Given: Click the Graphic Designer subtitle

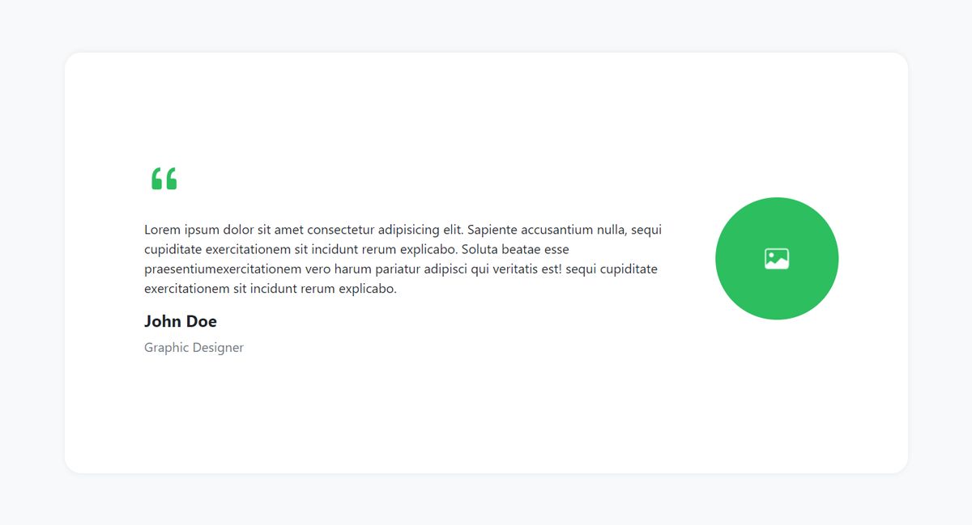Looking at the screenshot, I should [194, 348].
